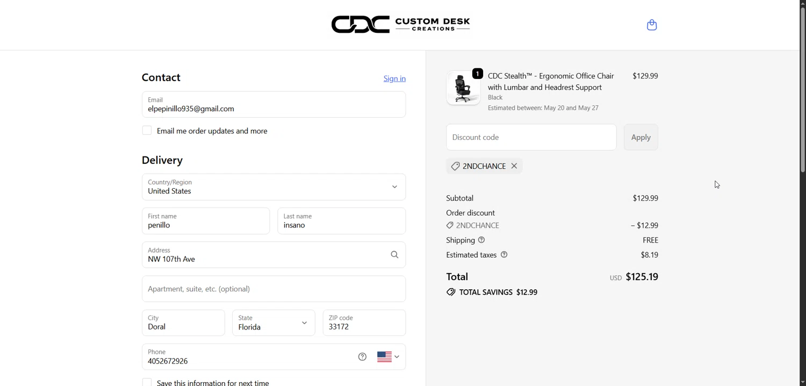Click into the Last name field
The width and height of the screenshot is (806, 386).
point(341,221)
